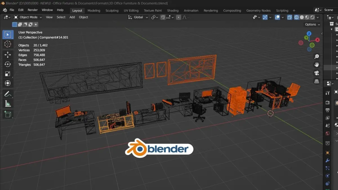Open the snapping options dropdown
338x190 pixels.
pos(170,17)
